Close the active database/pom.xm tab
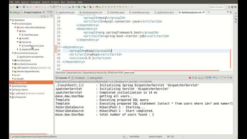247x139 pixels. coord(203,12)
